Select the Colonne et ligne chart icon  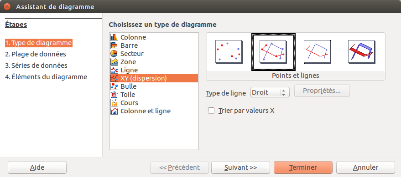click(114, 111)
